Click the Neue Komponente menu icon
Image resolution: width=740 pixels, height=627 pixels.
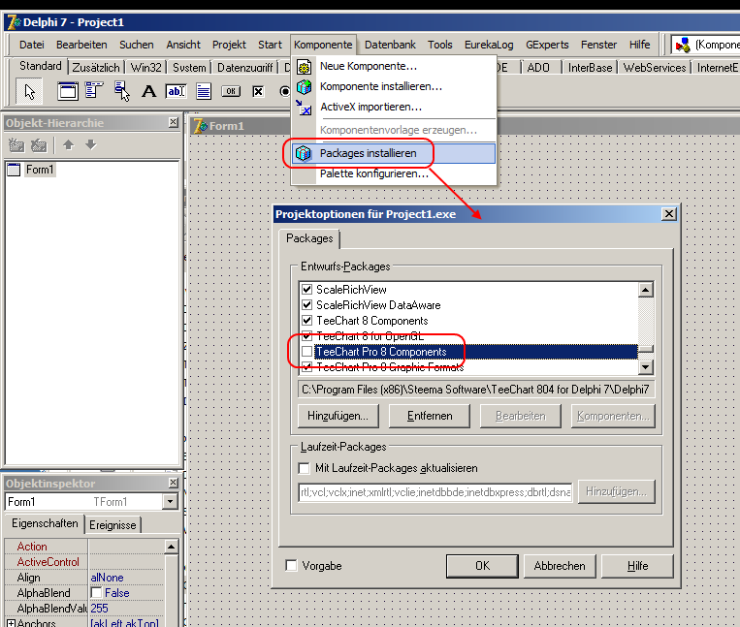(x=304, y=67)
